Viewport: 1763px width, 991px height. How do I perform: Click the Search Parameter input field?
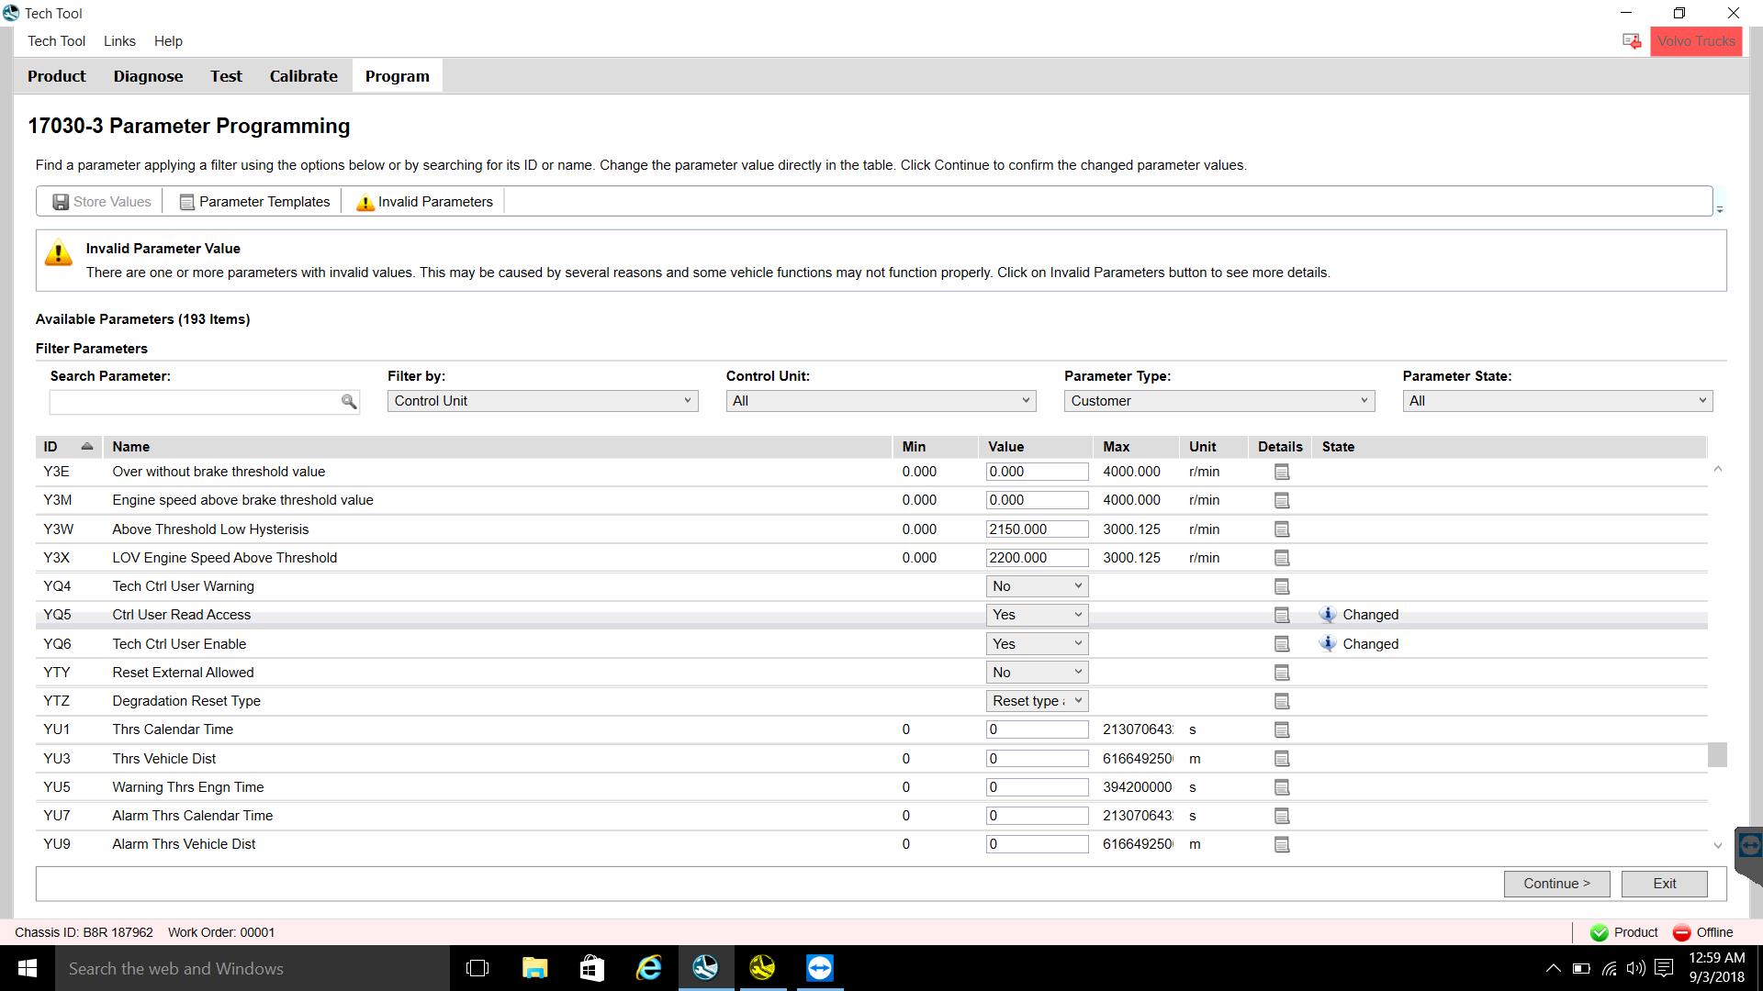point(195,402)
